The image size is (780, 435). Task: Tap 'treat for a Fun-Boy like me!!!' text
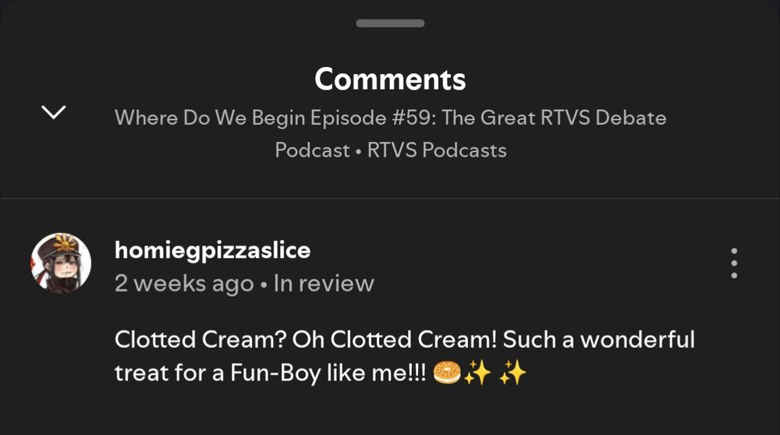coord(270,373)
